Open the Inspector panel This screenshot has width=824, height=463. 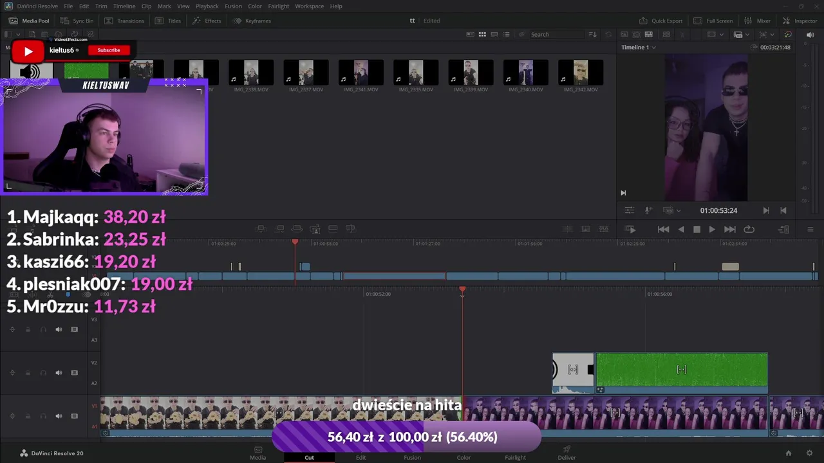(799, 21)
